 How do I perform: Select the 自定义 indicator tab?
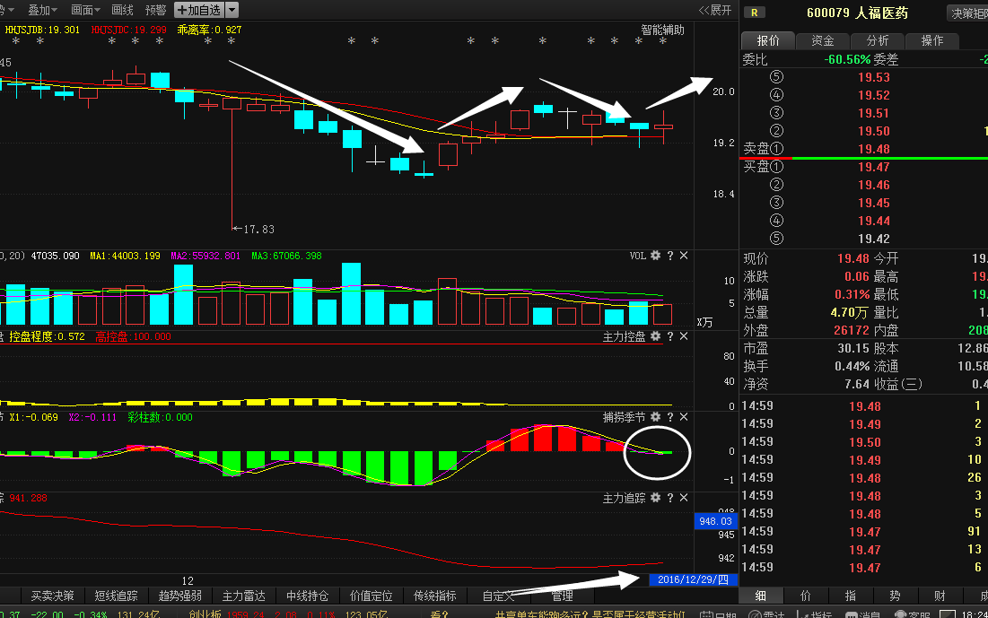point(498,596)
